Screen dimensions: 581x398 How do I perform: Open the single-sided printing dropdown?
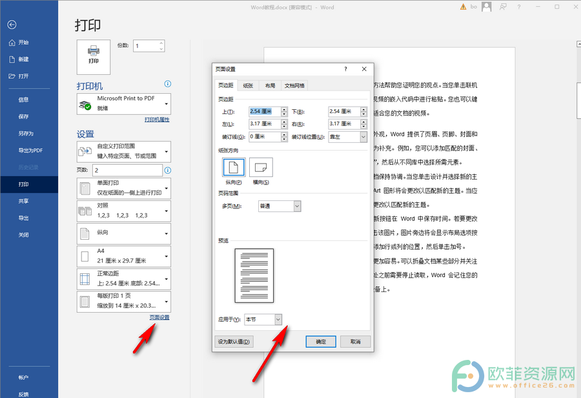point(124,189)
